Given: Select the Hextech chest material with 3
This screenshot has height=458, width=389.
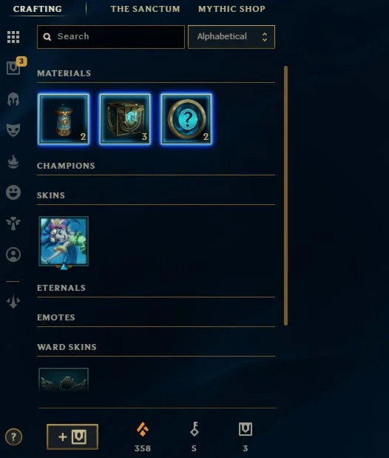Looking at the screenshot, I should 125,119.
